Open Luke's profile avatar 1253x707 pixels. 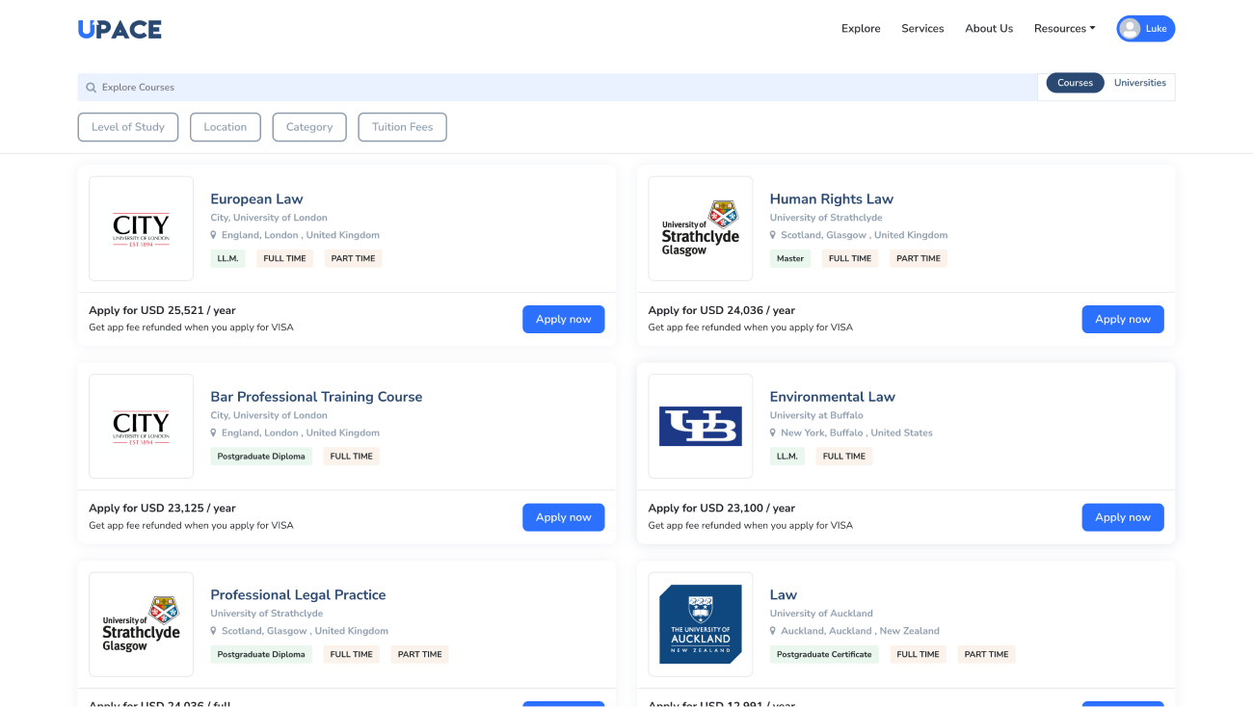1131,29
